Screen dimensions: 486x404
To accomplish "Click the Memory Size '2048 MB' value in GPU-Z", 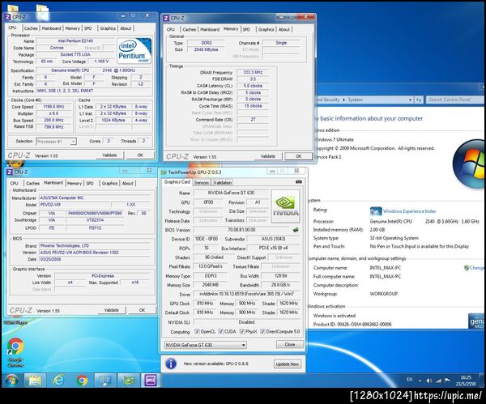I will click(211, 285).
